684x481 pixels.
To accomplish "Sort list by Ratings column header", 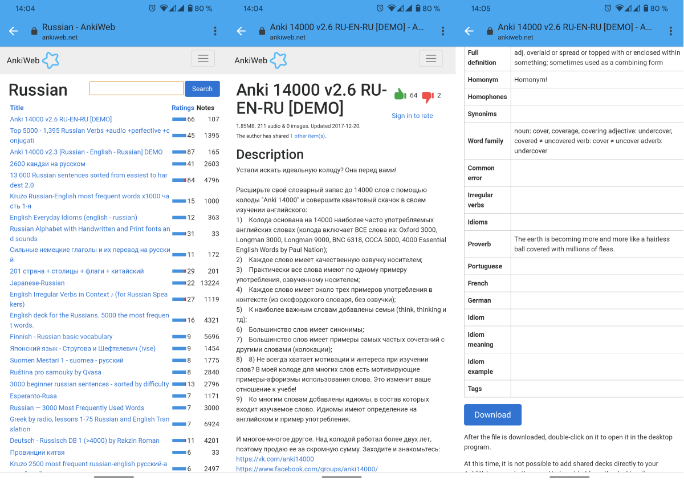I will coord(183,108).
